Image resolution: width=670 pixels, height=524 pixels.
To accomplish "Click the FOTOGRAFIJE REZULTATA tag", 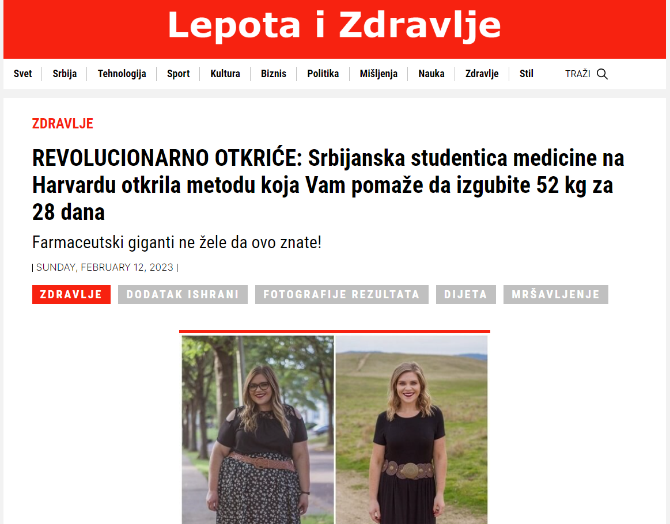I will pos(342,295).
